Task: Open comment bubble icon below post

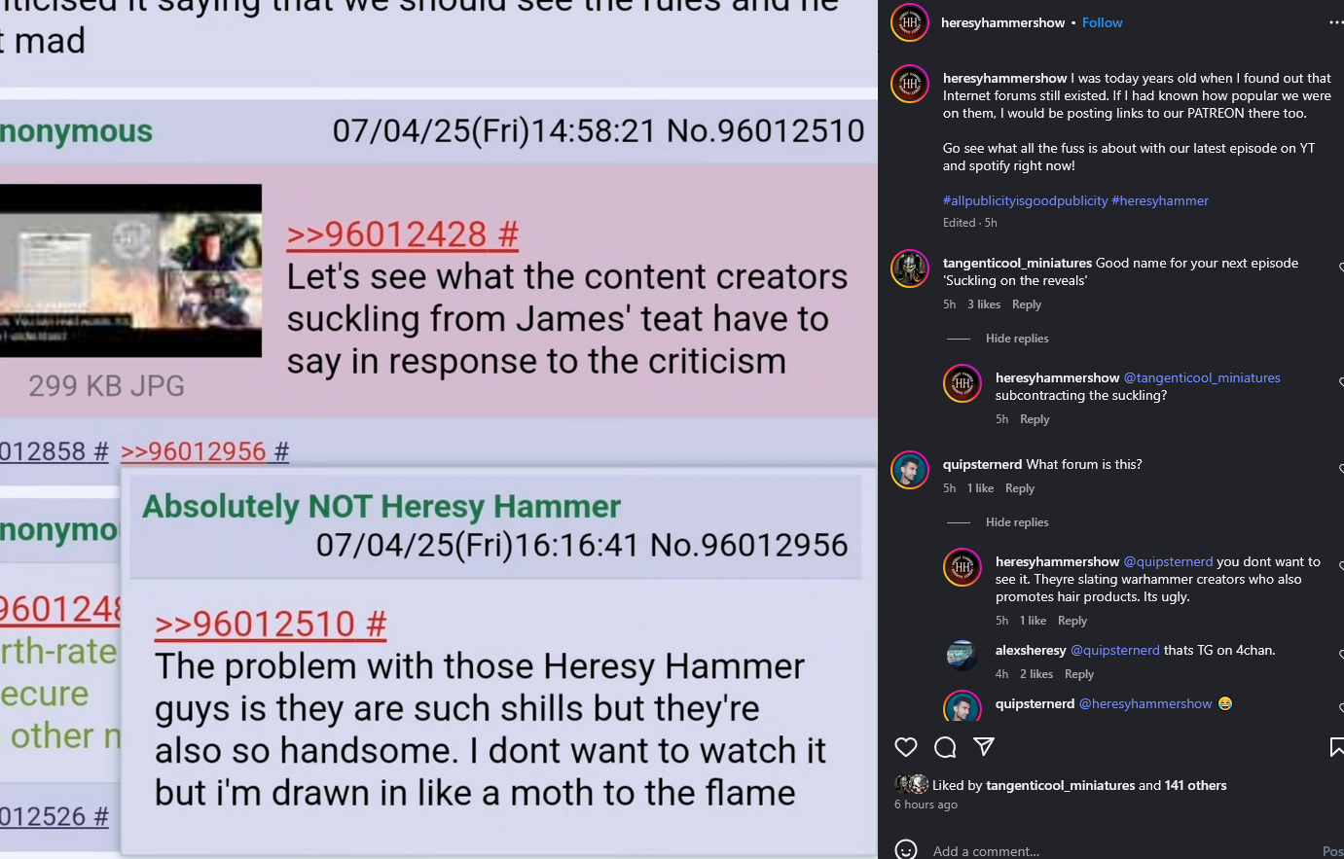Action: [x=945, y=747]
